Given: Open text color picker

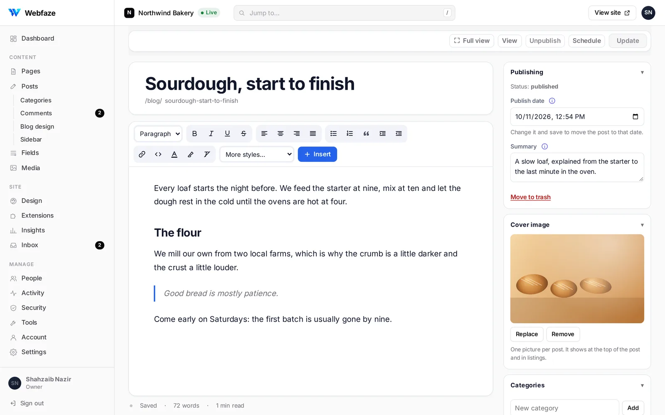Looking at the screenshot, I should coord(175,154).
